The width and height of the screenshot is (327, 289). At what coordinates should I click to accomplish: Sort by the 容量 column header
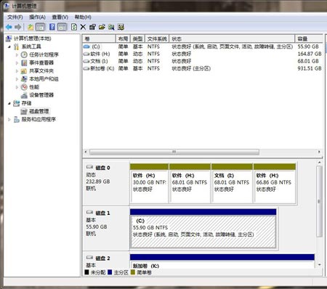pyautogui.click(x=309, y=38)
